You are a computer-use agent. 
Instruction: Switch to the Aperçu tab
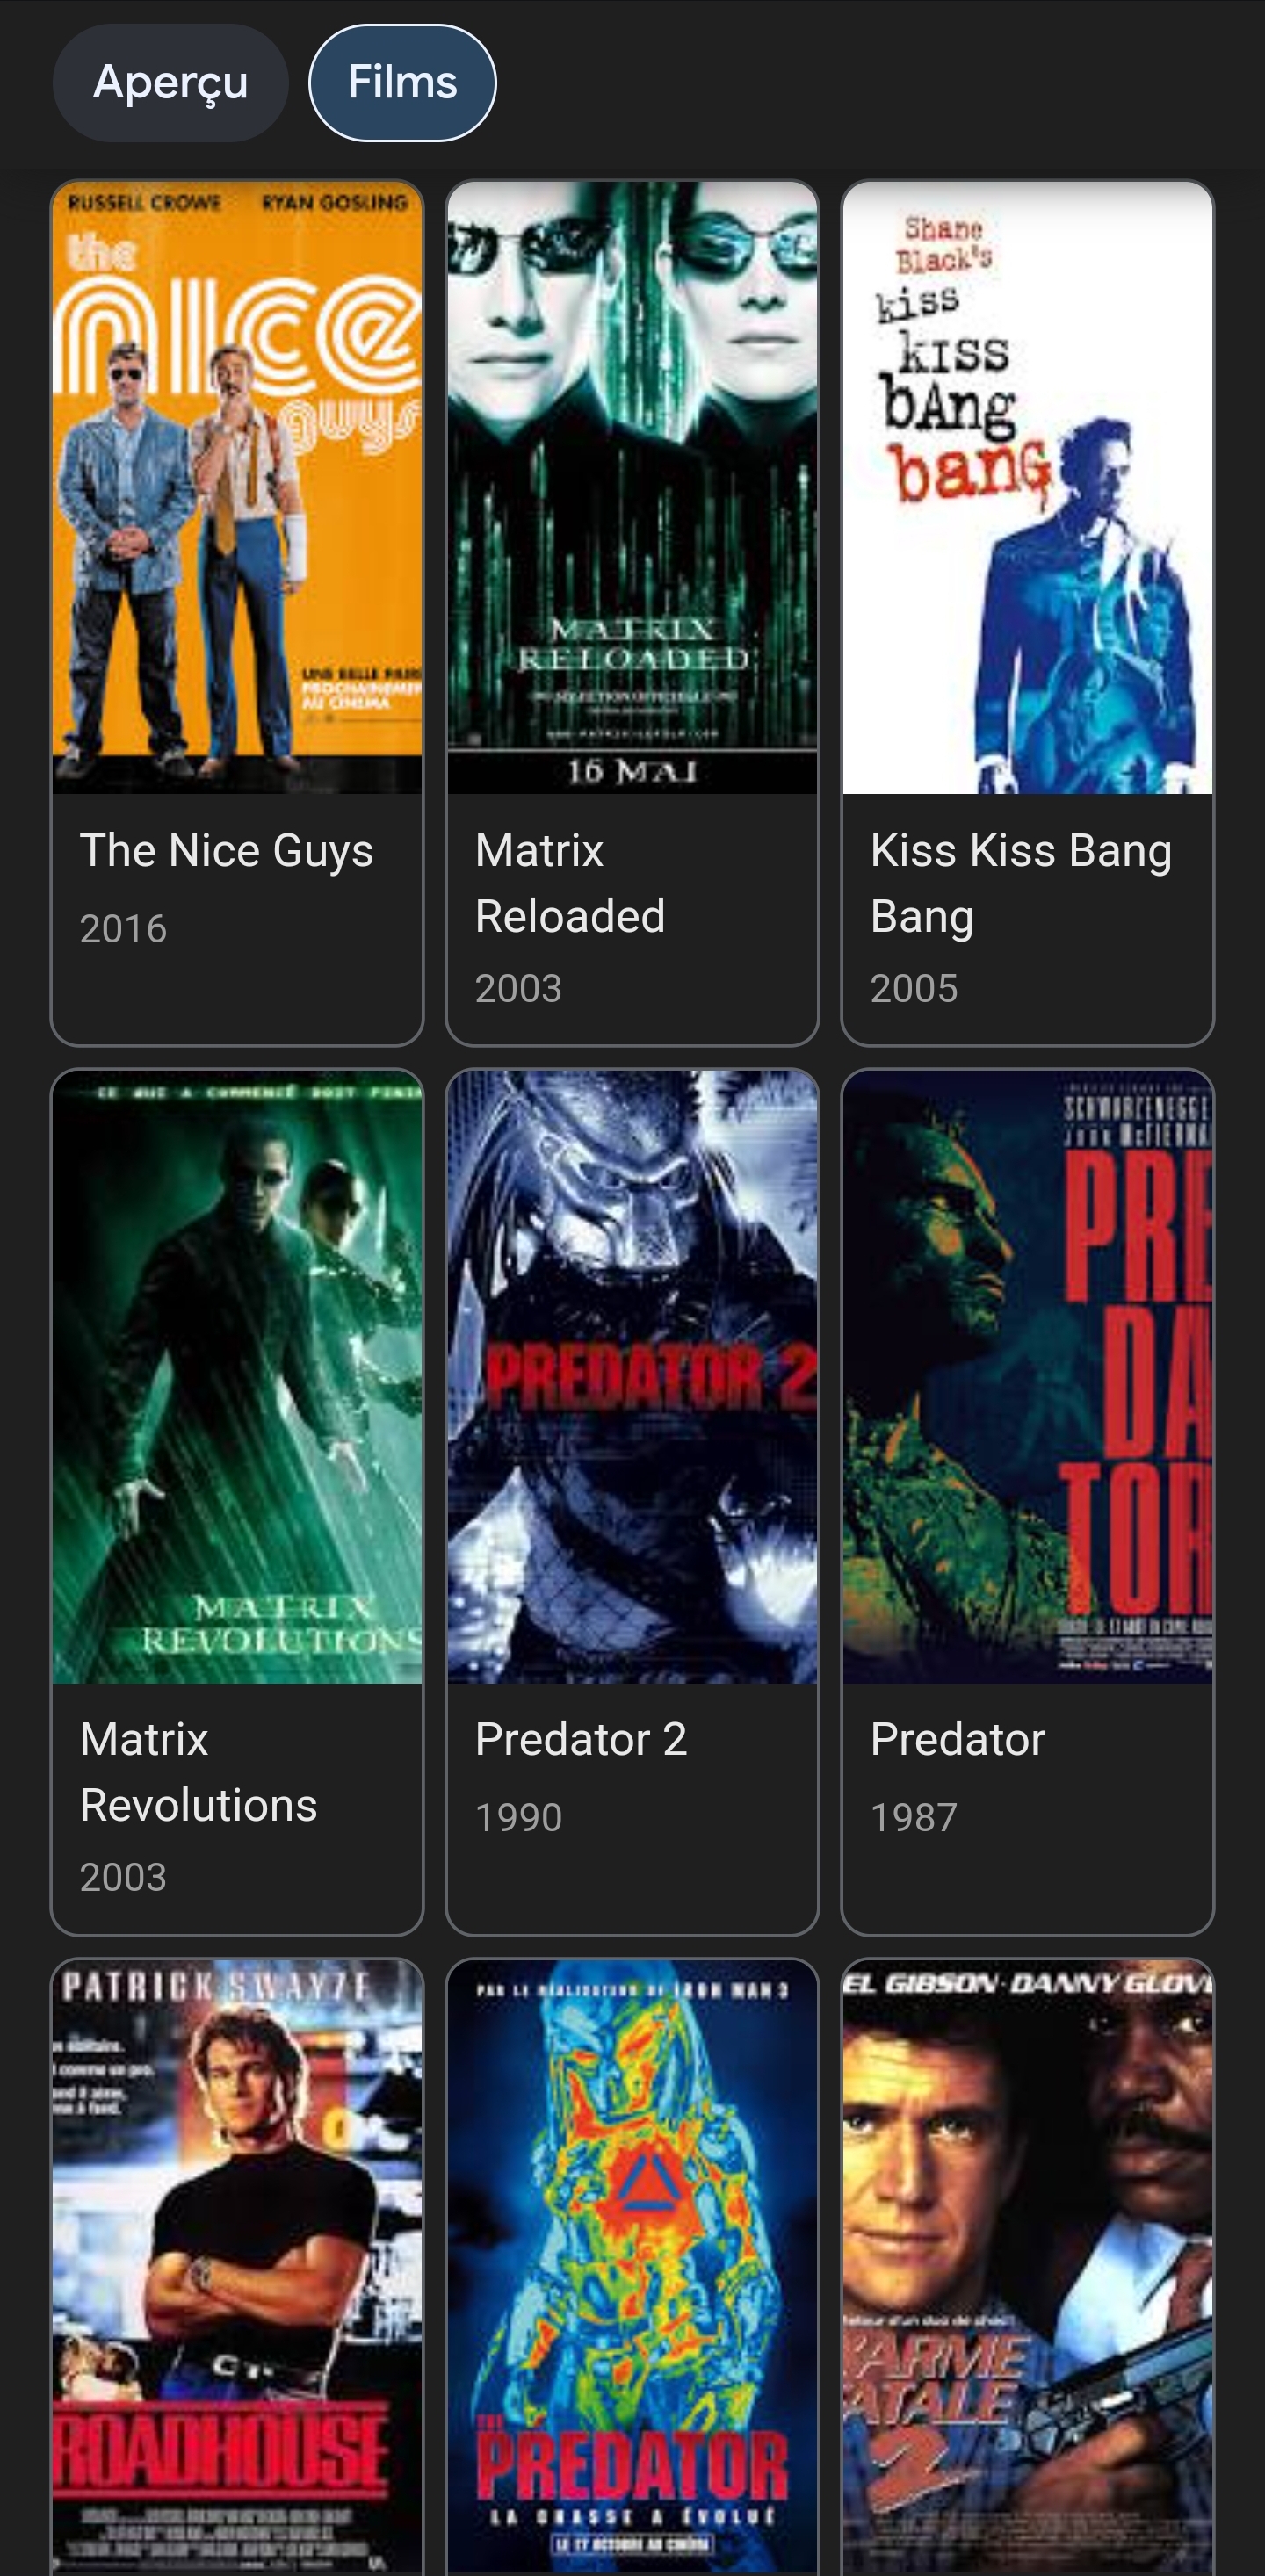(x=170, y=83)
